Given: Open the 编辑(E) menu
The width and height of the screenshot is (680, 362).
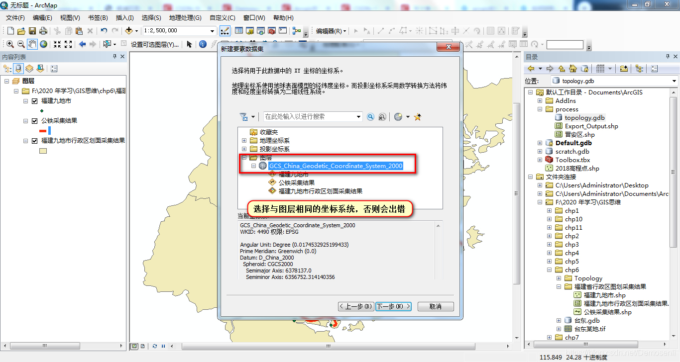Looking at the screenshot, I should point(42,18).
